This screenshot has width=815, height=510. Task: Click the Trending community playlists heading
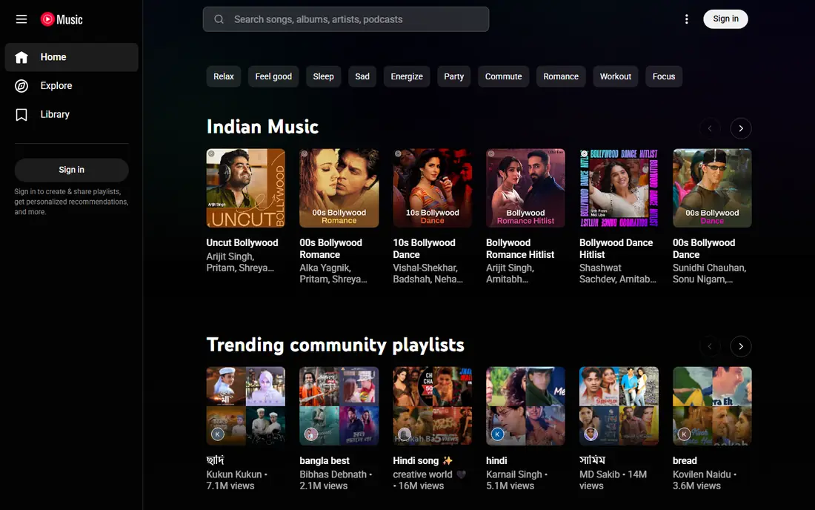coord(335,345)
